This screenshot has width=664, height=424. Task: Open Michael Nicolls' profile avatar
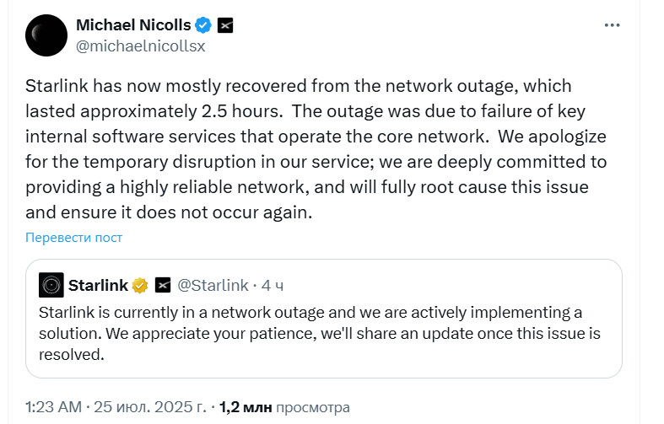[x=47, y=35]
